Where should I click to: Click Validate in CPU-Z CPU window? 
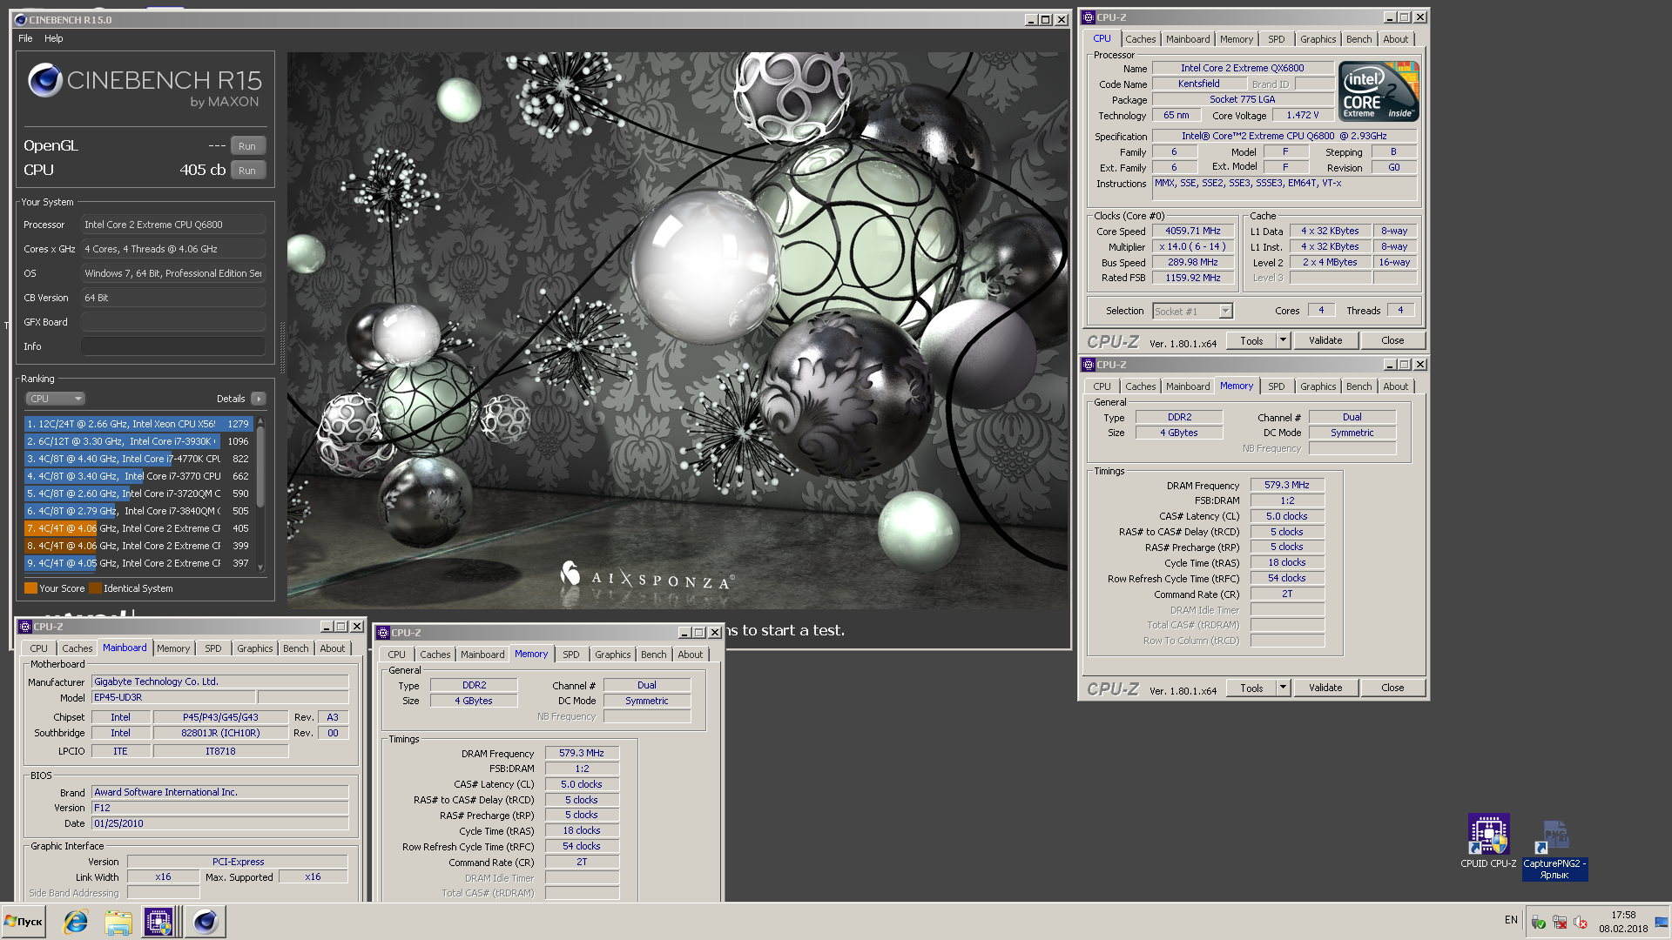pos(1325,341)
